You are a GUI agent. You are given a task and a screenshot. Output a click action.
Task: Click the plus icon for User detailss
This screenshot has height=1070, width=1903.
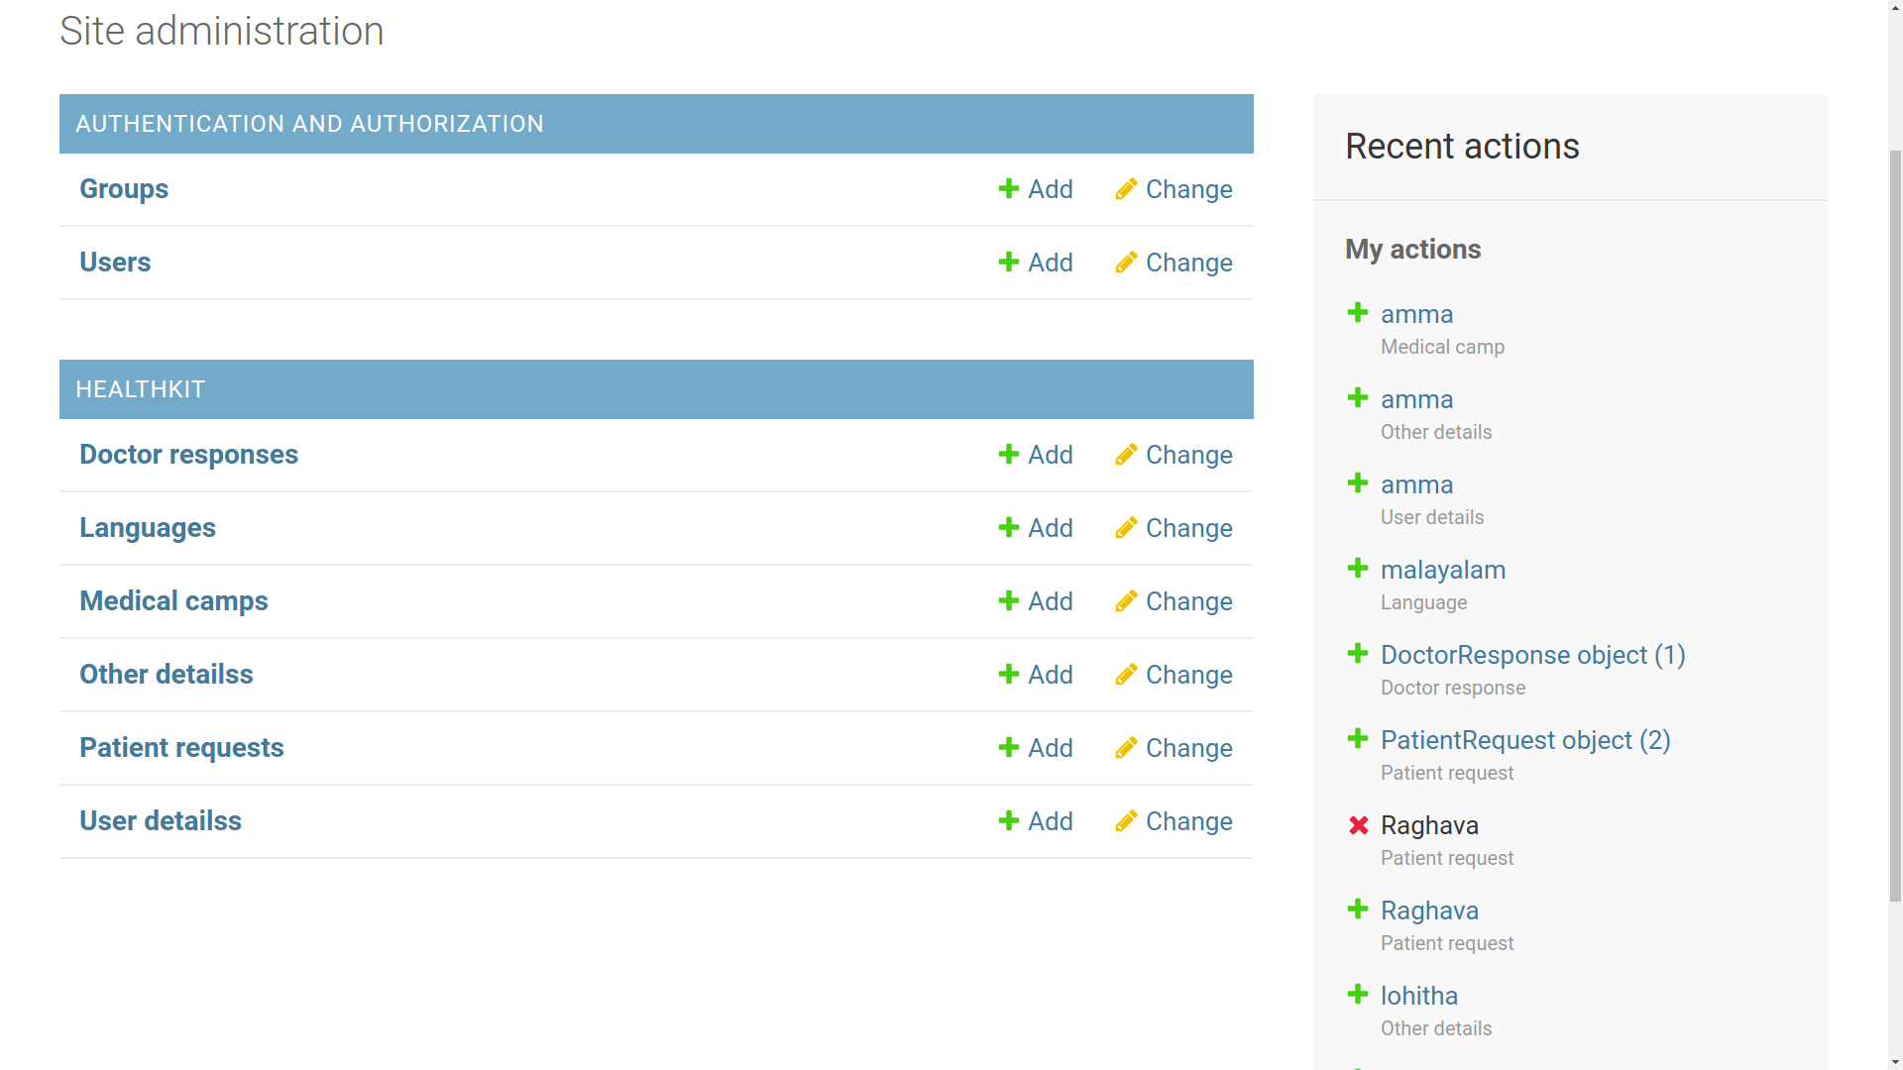(x=1008, y=821)
